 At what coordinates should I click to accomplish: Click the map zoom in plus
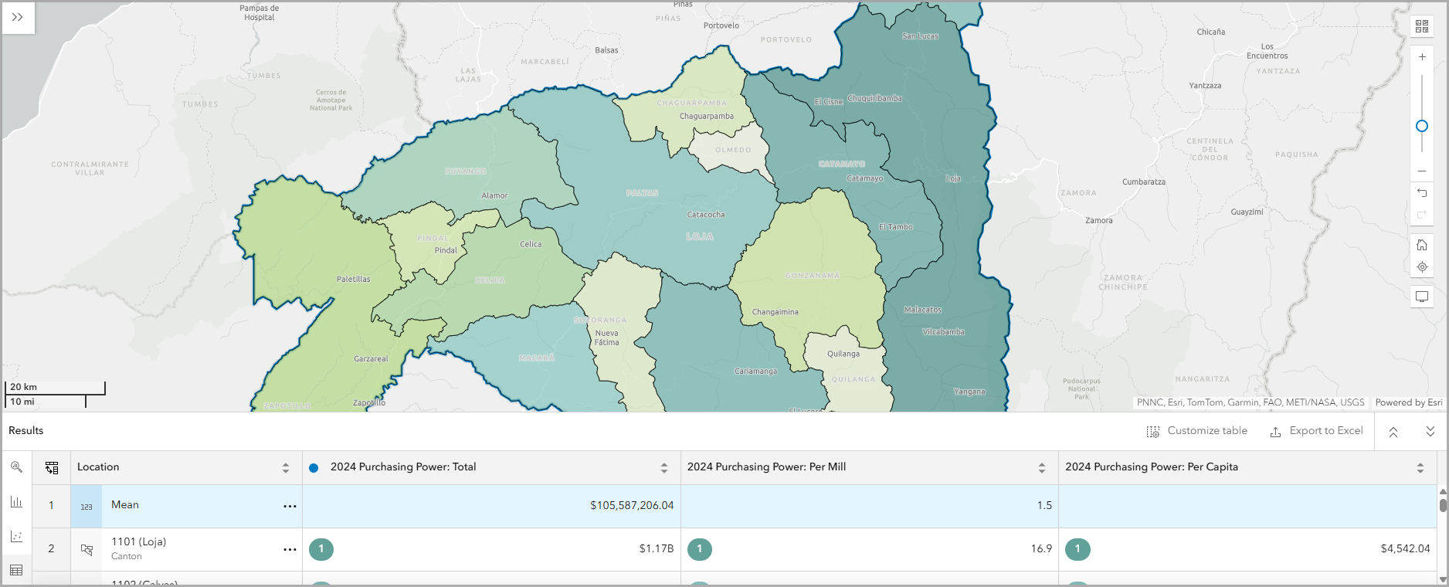coord(1422,57)
